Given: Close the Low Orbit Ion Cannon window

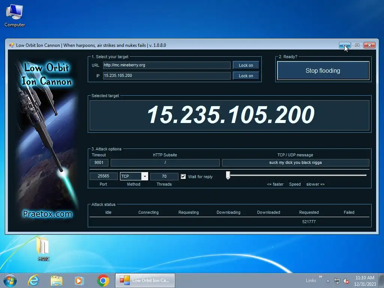Looking at the screenshot, I should click(369, 45).
